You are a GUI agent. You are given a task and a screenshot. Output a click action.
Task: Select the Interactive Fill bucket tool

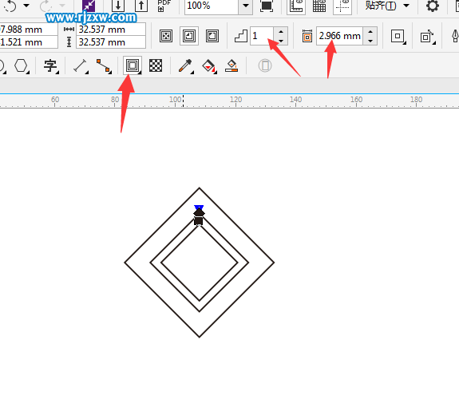point(209,65)
